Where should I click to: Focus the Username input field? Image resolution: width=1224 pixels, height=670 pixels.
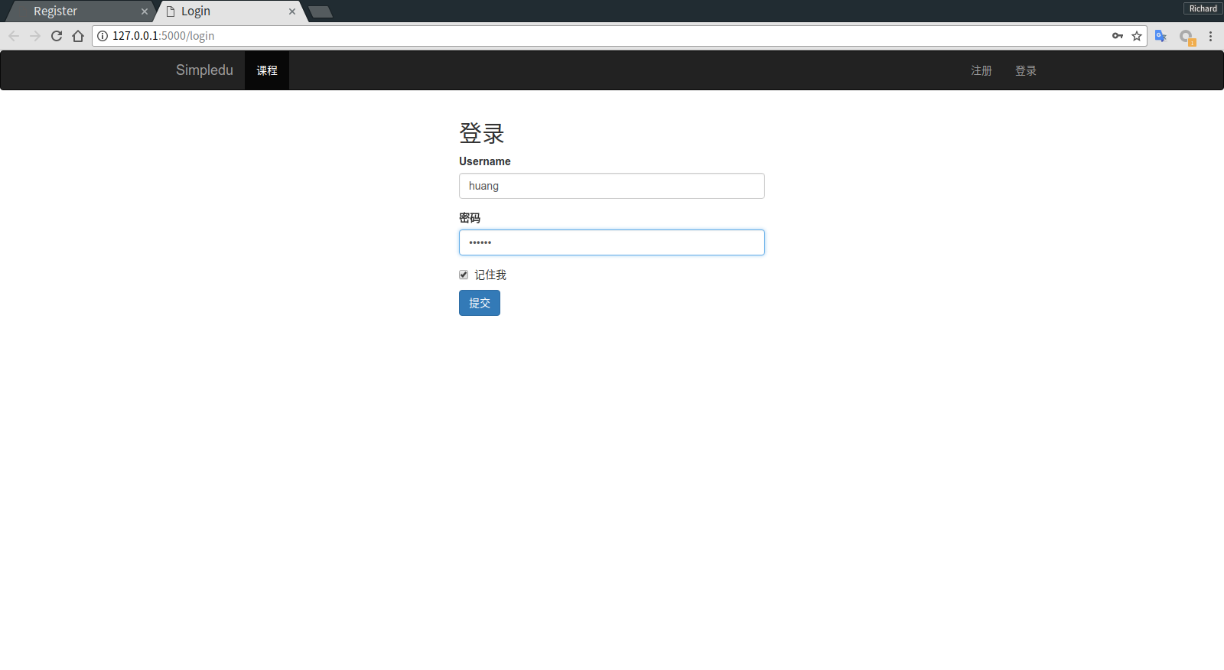pyautogui.click(x=612, y=186)
